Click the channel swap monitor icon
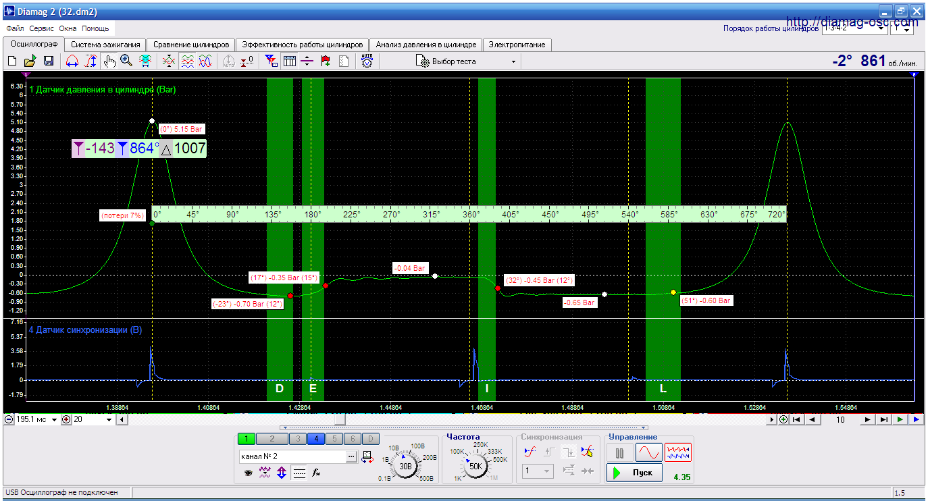 point(367,457)
